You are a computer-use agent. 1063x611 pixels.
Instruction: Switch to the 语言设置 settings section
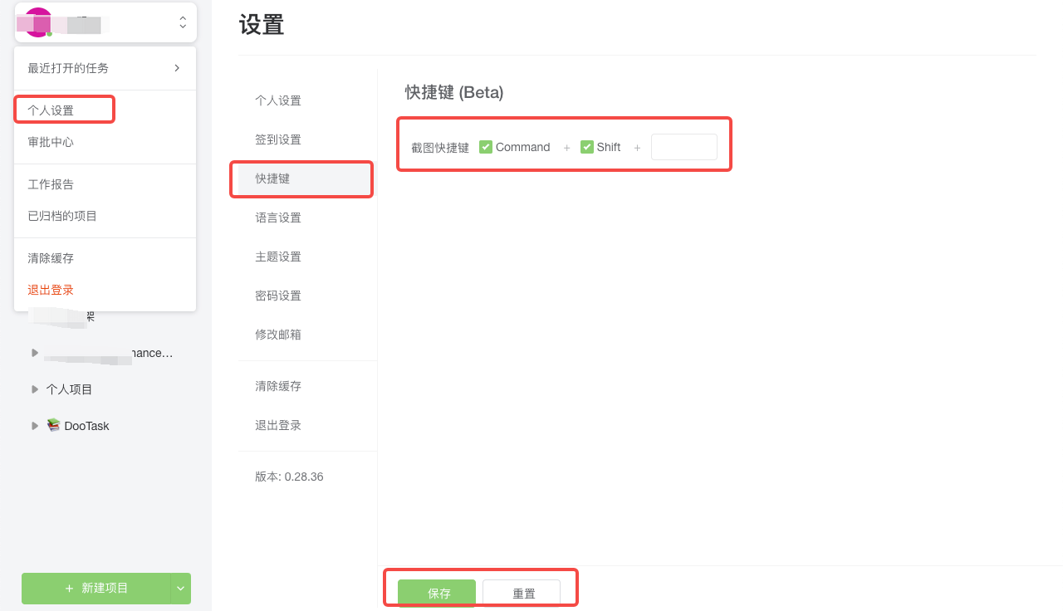(277, 217)
